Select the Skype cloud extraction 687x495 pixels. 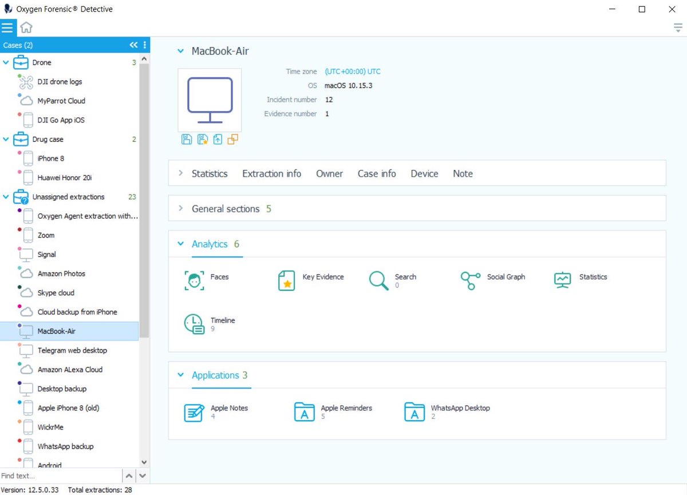[x=69, y=293]
